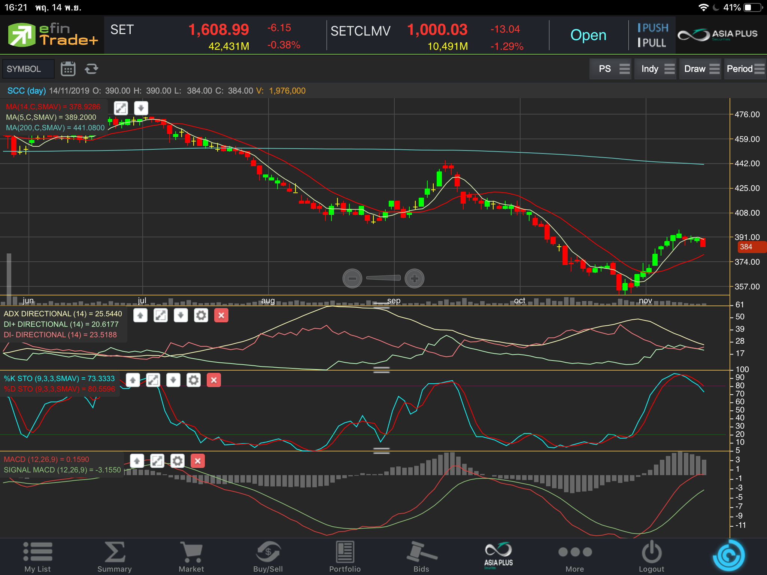Screen dimensions: 767x575
Task: Open the calendar date picker icon
Action: 68,69
